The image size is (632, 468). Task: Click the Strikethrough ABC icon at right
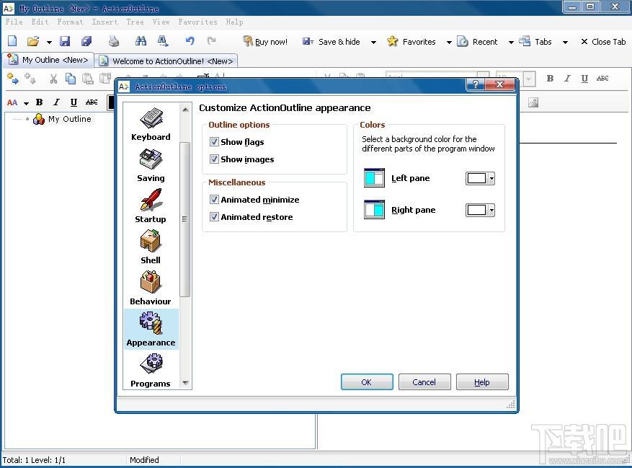point(602,79)
